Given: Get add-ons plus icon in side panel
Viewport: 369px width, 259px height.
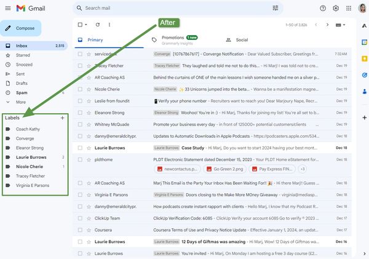Looking at the screenshot, I should [364, 118].
